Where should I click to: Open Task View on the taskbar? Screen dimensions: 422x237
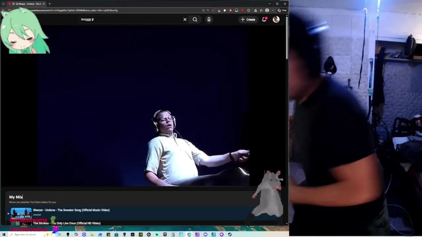pyautogui.click(x=59, y=234)
